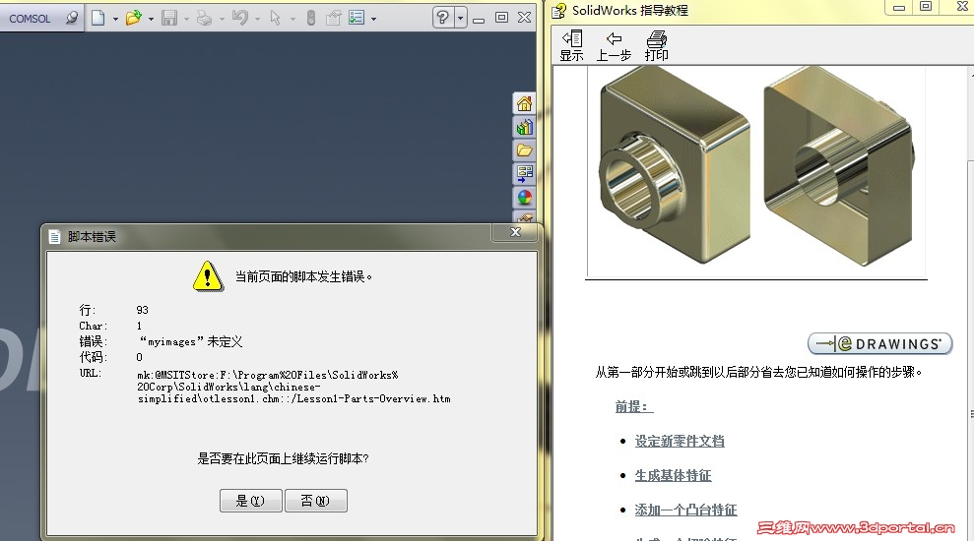The image size is (974, 541).
Task: Click the Rebuild traffic light icon
Action: click(x=311, y=18)
